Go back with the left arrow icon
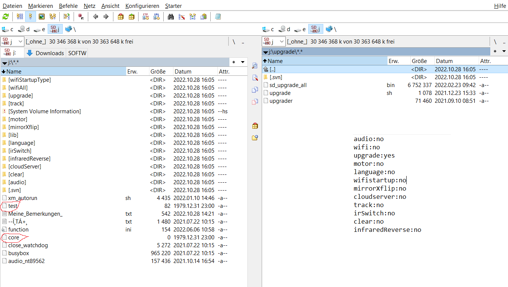Image resolution: width=508 pixels, height=287 pixels. [95, 17]
